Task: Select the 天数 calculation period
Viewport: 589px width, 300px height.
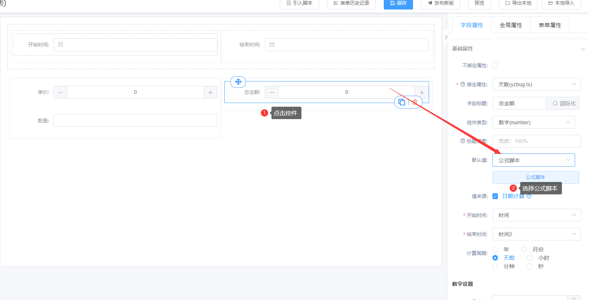Action: click(x=495, y=258)
